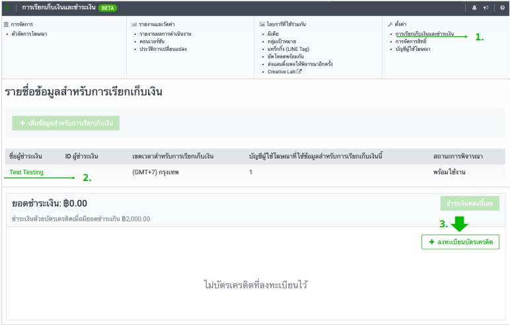Click the help question mark icon

tap(501, 7)
